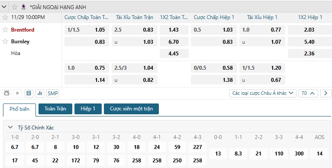
Task: Click the mascot icon below the odds table
Action: (x=7, y=93)
